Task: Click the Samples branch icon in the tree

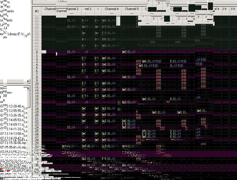Action: [1, 6]
